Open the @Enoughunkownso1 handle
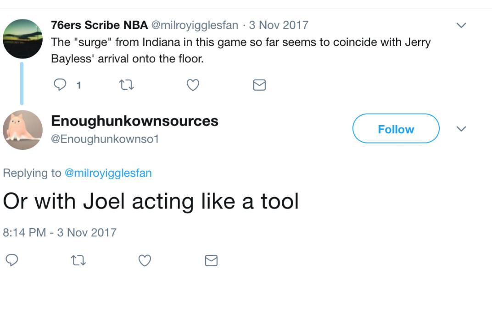The height and width of the screenshot is (319, 492). click(105, 138)
